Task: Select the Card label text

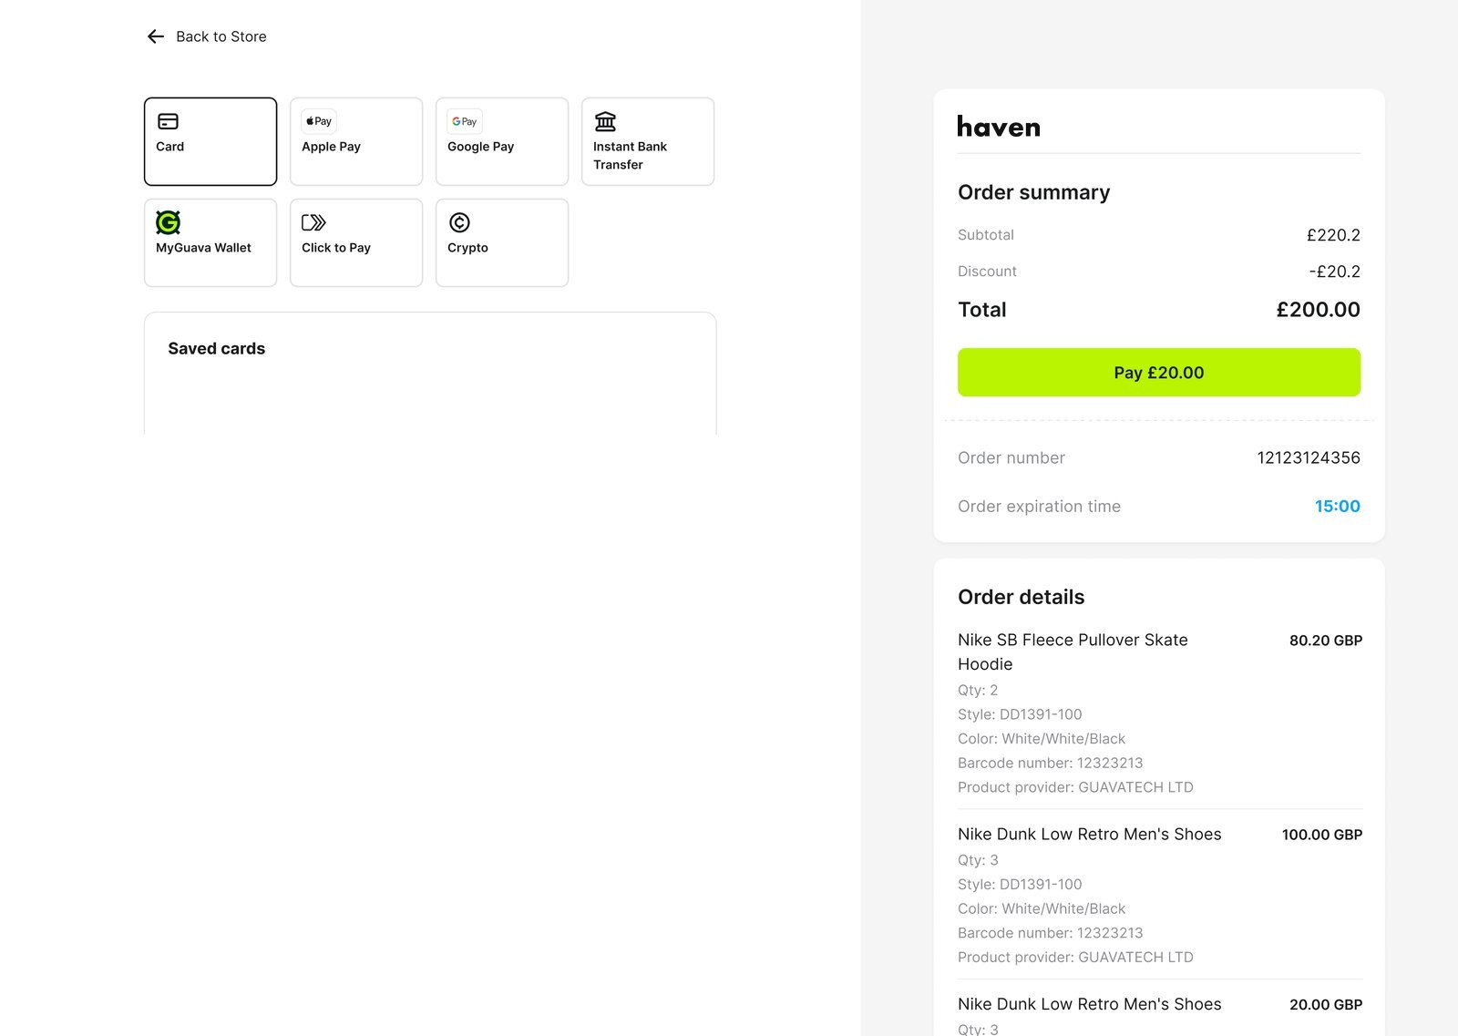Action: tap(169, 147)
